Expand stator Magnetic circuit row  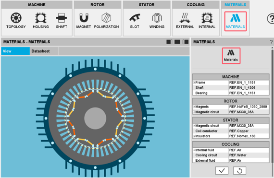click(x=194, y=126)
